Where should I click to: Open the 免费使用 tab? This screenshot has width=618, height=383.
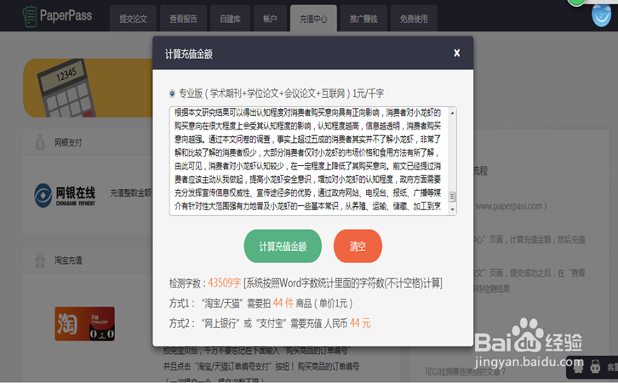(414, 19)
